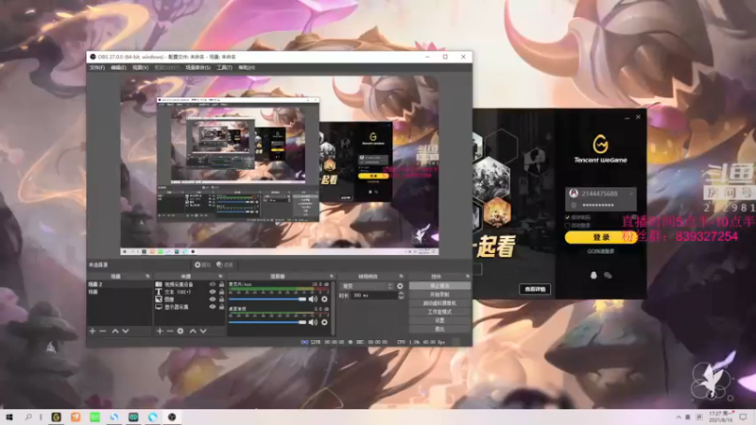Screen dimensions: 756x425
Task: Show hidden system tray icons
Action: pyautogui.click(x=679, y=416)
